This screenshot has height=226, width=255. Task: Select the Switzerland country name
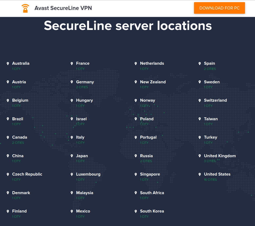click(x=215, y=100)
